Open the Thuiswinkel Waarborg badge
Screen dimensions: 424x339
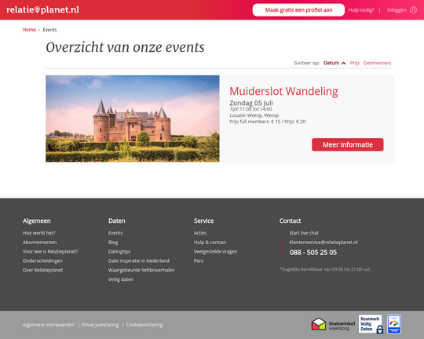click(333, 324)
